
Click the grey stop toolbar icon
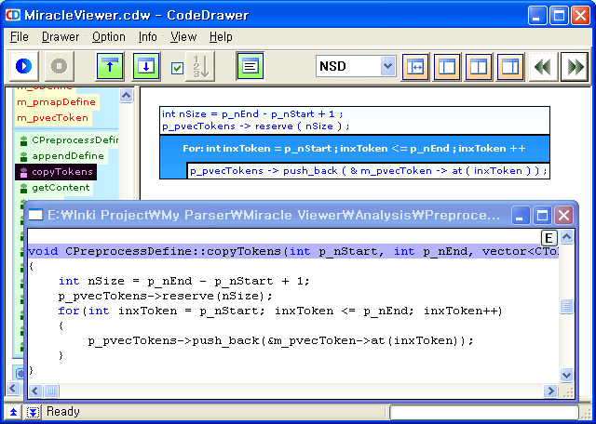pos(59,66)
